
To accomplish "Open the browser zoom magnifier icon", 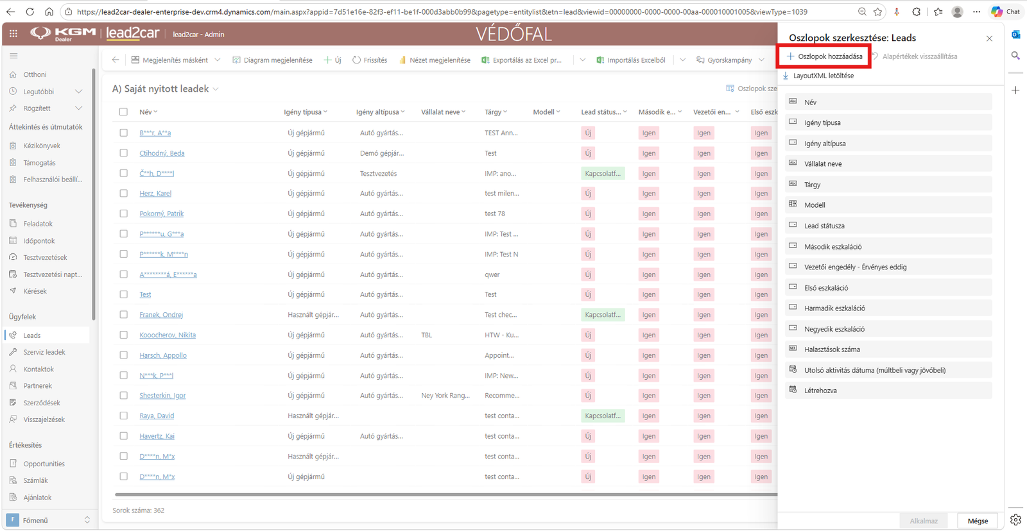I will tap(862, 12).
